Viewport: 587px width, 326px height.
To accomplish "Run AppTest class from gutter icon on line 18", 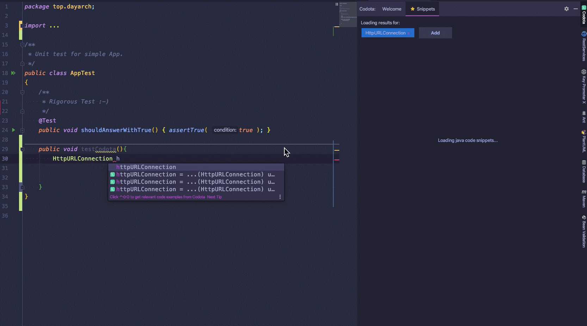I will click(13, 73).
